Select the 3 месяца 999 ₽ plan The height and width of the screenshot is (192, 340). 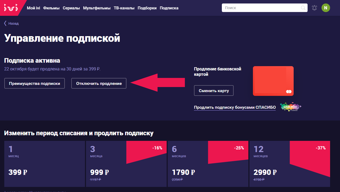tap(126, 164)
